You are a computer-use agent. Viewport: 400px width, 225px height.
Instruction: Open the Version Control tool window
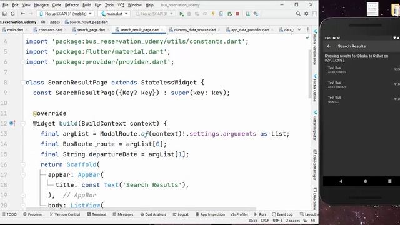coord(65,214)
